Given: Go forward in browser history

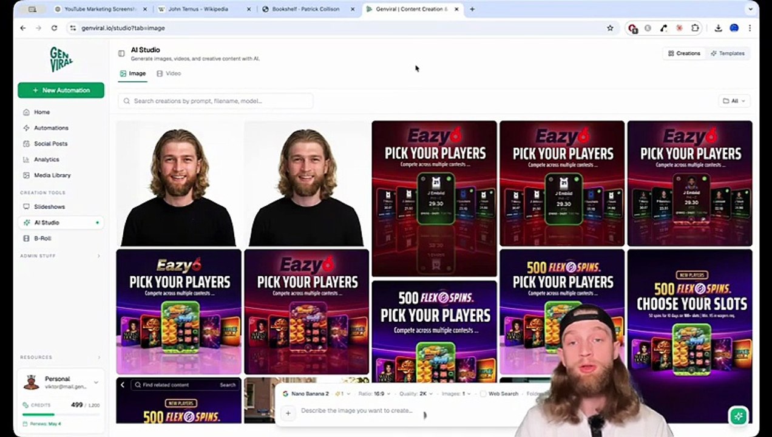Looking at the screenshot, I should click(x=38, y=28).
